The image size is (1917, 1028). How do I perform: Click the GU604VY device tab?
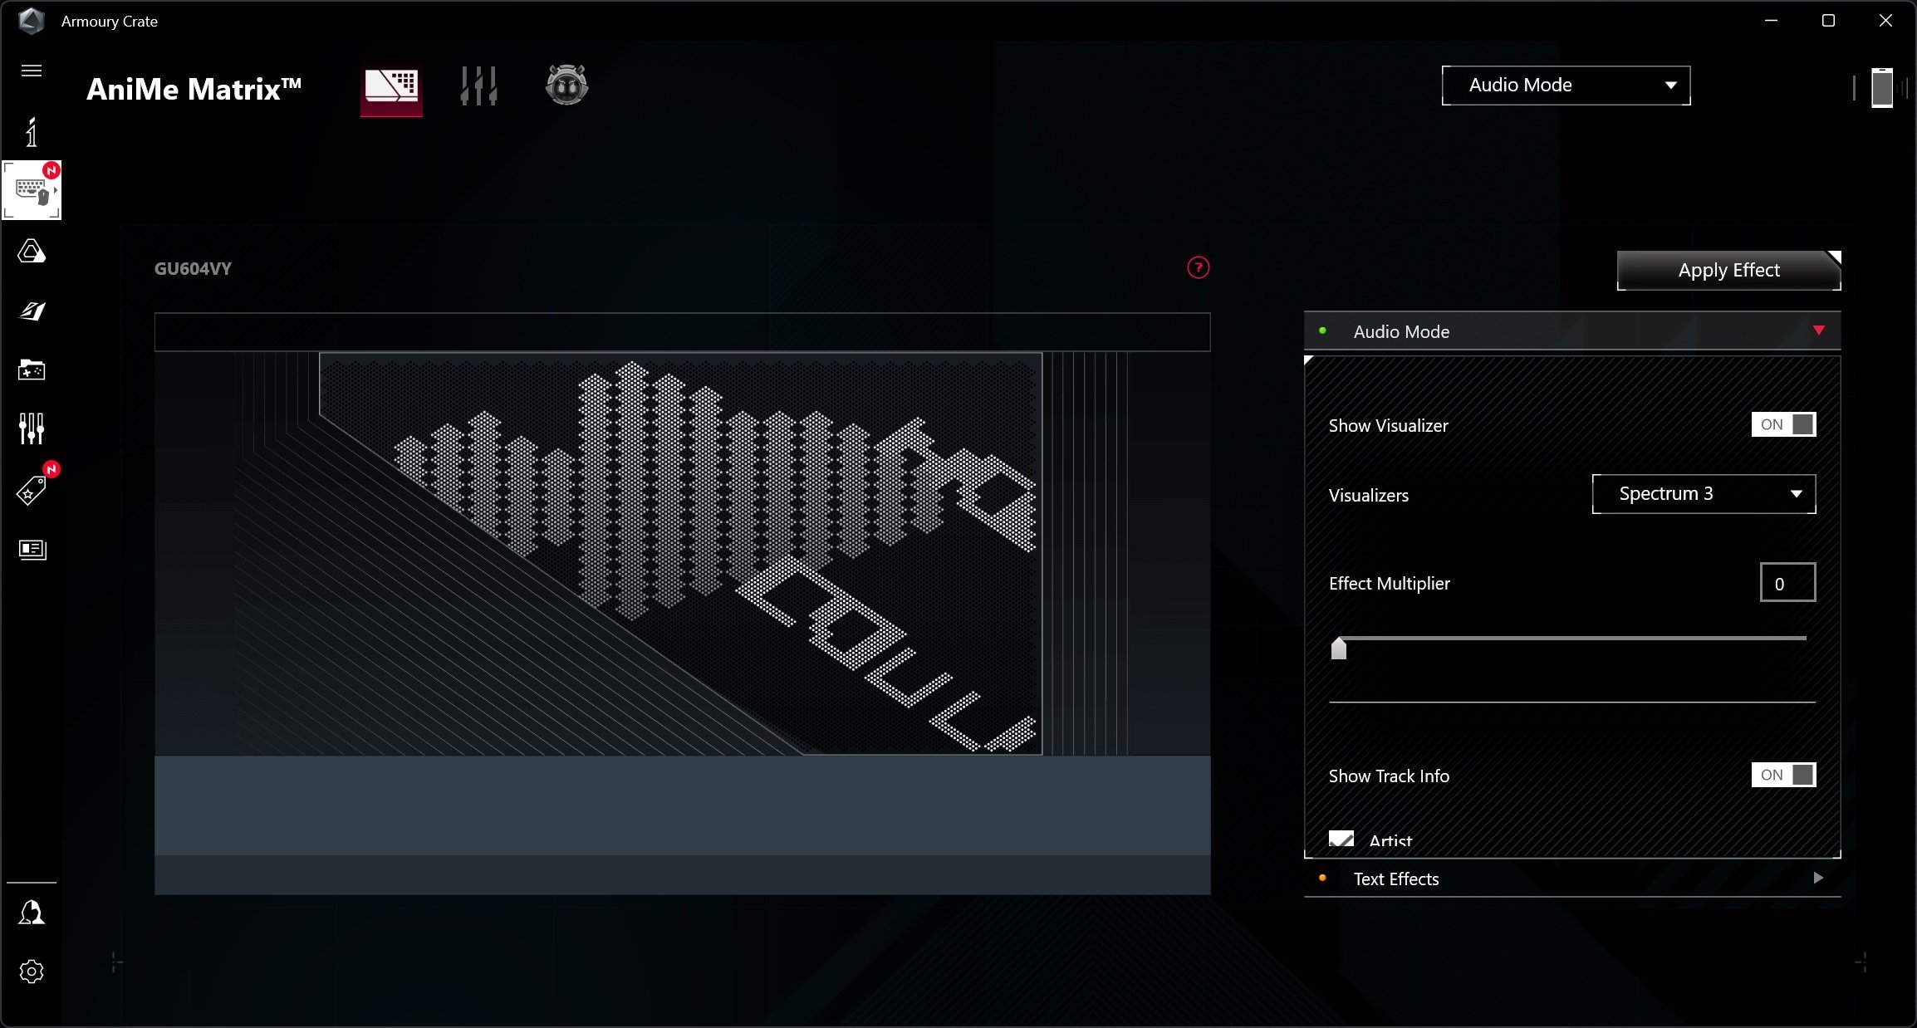pos(195,267)
